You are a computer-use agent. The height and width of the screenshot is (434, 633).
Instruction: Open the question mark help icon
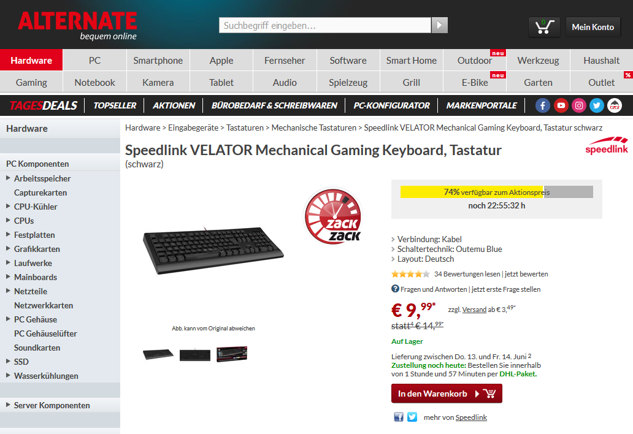pyautogui.click(x=395, y=289)
